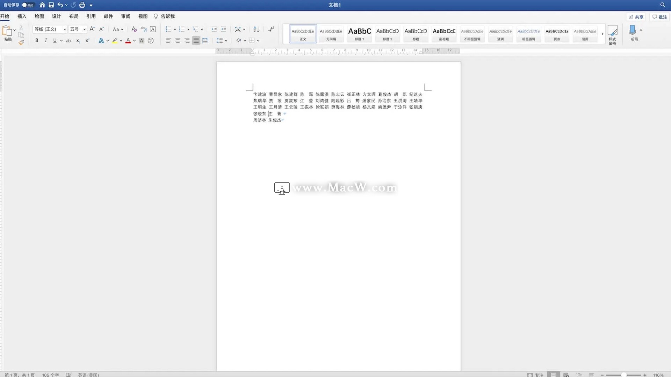Click the Paste clipboard icon
Screen dimensions: 671x377
pyautogui.click(x=7, y=31)
